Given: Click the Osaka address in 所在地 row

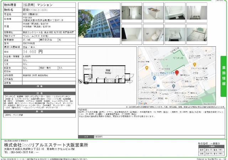Looking at the screenshot, I should point(43,20).
